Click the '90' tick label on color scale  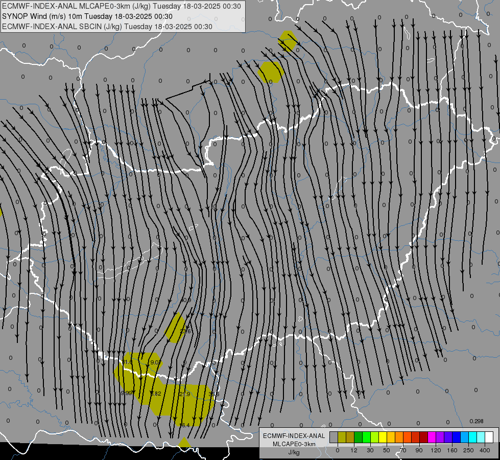click(x=419, y=450)
